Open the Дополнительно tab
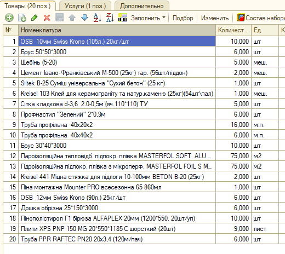Viewport: 285px width, 254px height. [x=142, y=6]
